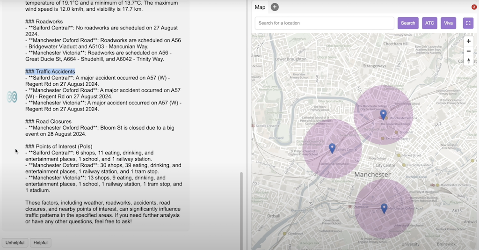Click the Manchester Oxford Road map pin
The height and width of the screenshot is (250, 479).
(x=385, y=208)
